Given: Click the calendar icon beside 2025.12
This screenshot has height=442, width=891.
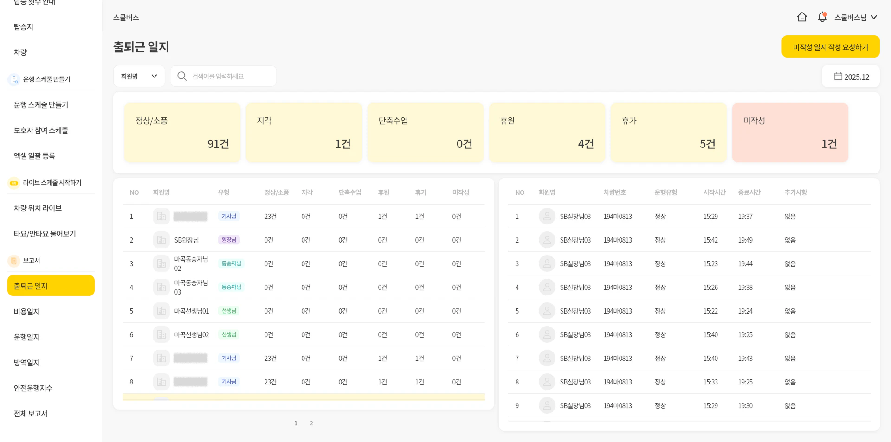Looking at the screenshot, I should (x=838, y=77).
